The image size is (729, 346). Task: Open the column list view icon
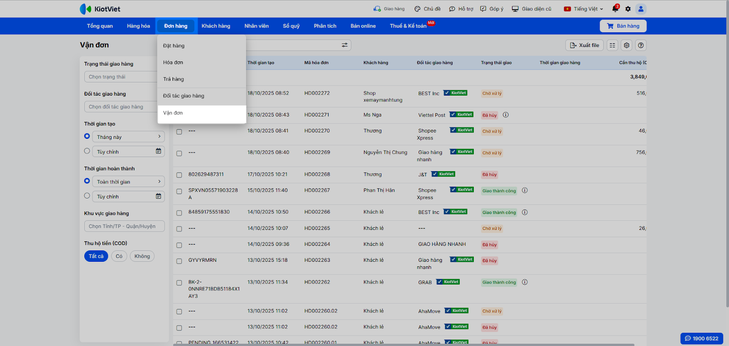612,45
